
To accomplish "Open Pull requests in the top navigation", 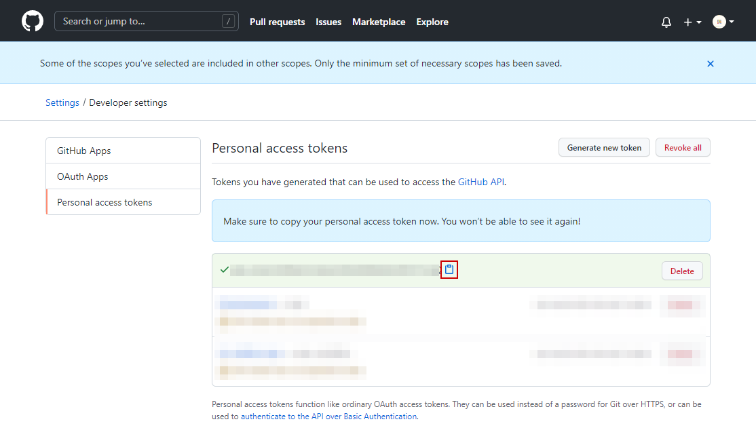I will (277, 22).
